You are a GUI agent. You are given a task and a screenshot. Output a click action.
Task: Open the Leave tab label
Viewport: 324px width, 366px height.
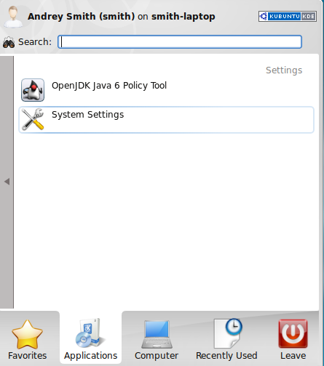tap(293, 356)
